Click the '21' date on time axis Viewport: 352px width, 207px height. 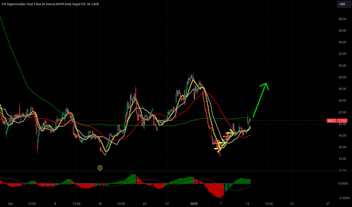(x=292, y=204)
